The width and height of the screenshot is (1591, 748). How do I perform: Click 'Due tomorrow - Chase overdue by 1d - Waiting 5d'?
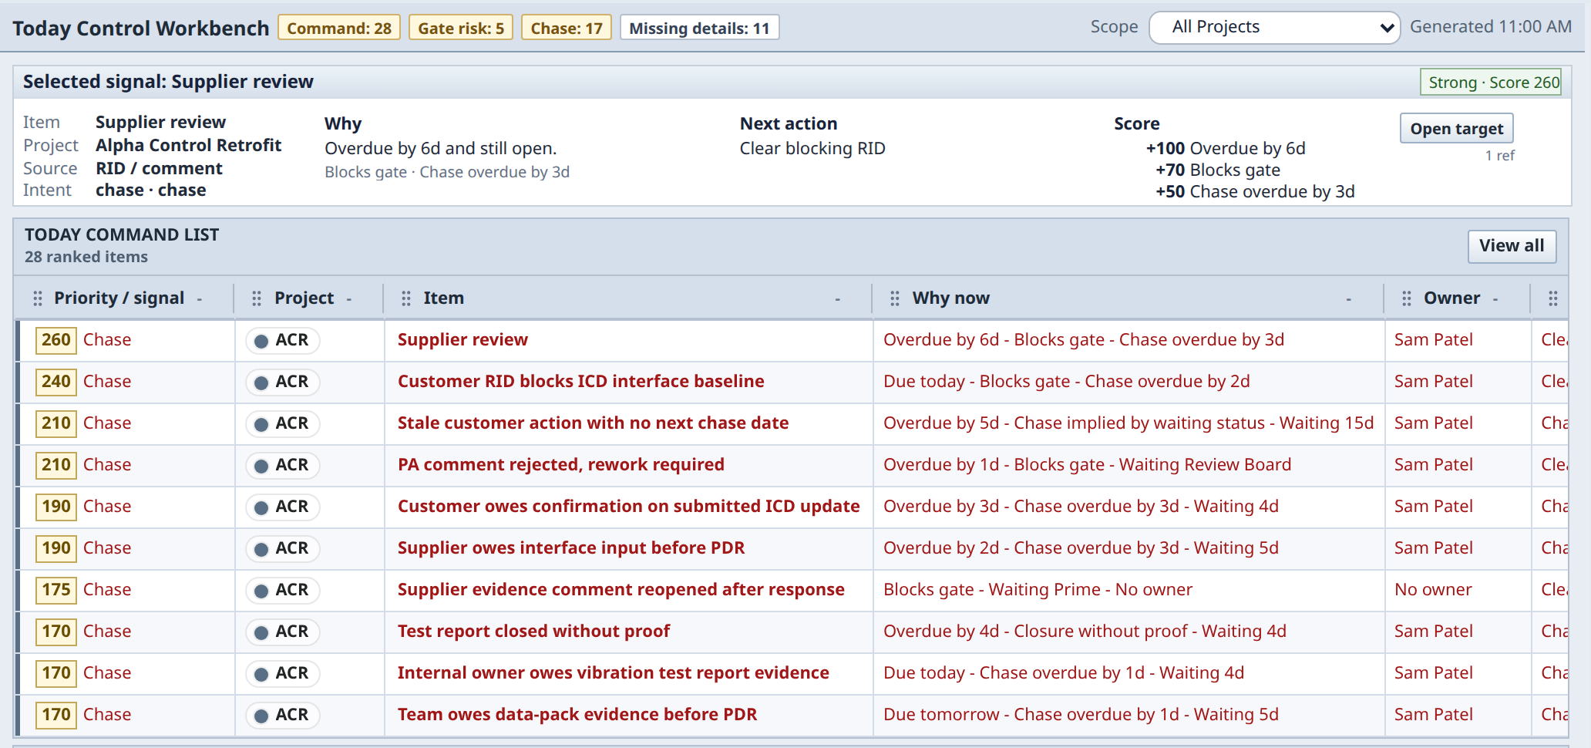[1081, 715]
